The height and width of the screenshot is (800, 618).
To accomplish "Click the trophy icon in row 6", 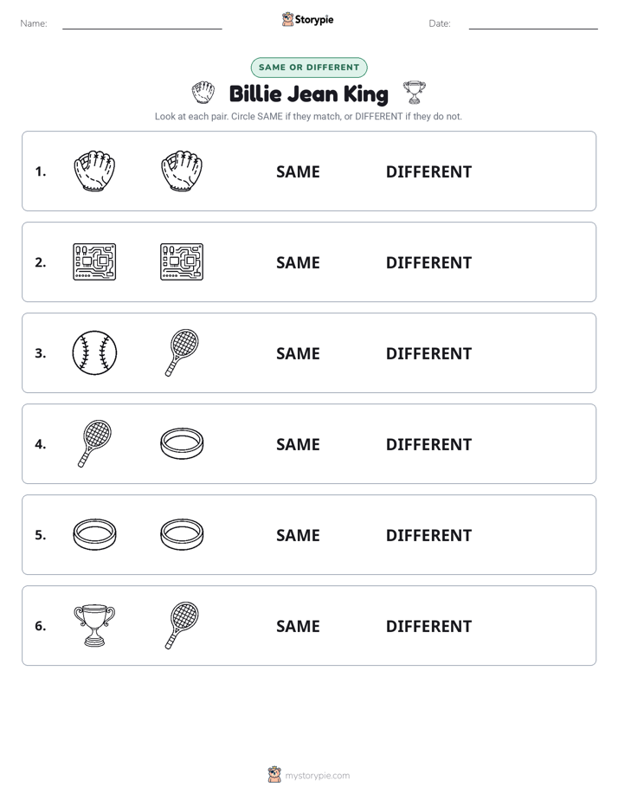I will [x=94, y=626].
